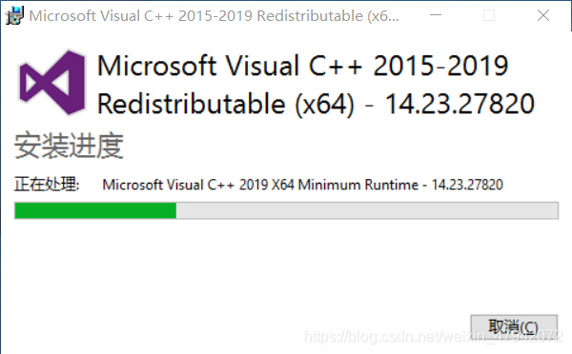Click the "2015-2019" year range in the heading
The image size is (572, 354).
point(440,66)
